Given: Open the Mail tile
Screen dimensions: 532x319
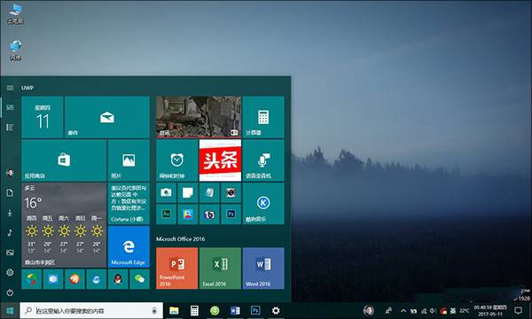Looking at the screenshot, I should pos(107,117).
